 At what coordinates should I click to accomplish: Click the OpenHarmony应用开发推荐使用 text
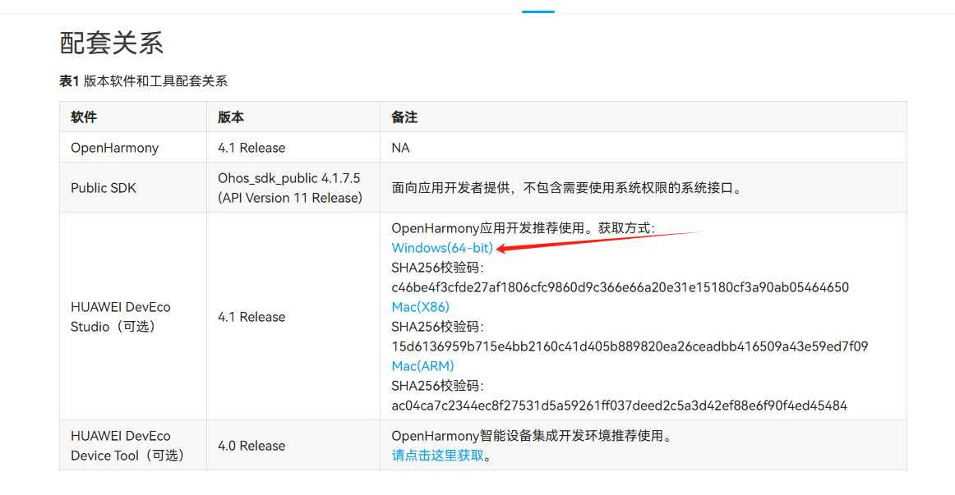[x=524, y=229]
